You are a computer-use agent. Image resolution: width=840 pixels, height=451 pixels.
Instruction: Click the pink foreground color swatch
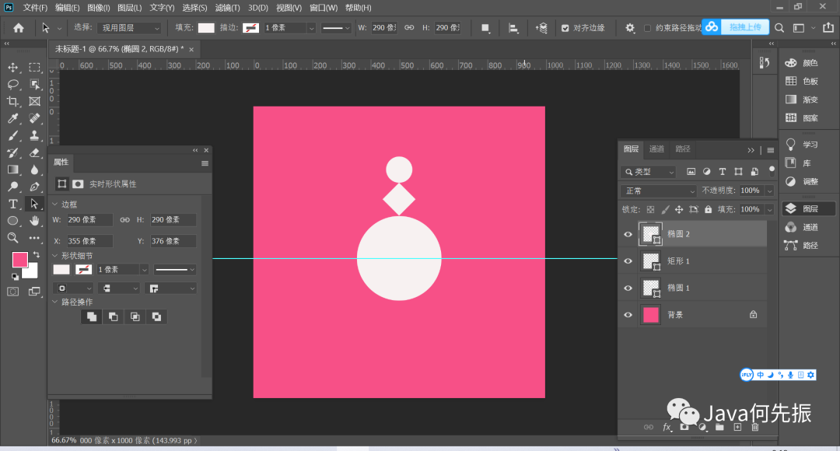pos(19,259)
